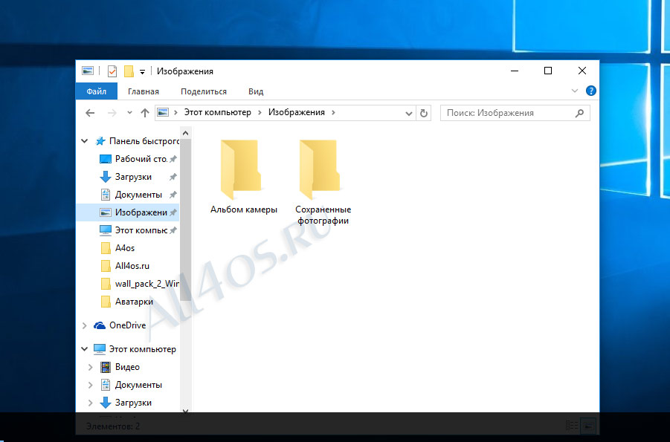This screenshot has height=442, width=670.
Task: Select the Альбом камеры folder
Action: click(244, 177)
